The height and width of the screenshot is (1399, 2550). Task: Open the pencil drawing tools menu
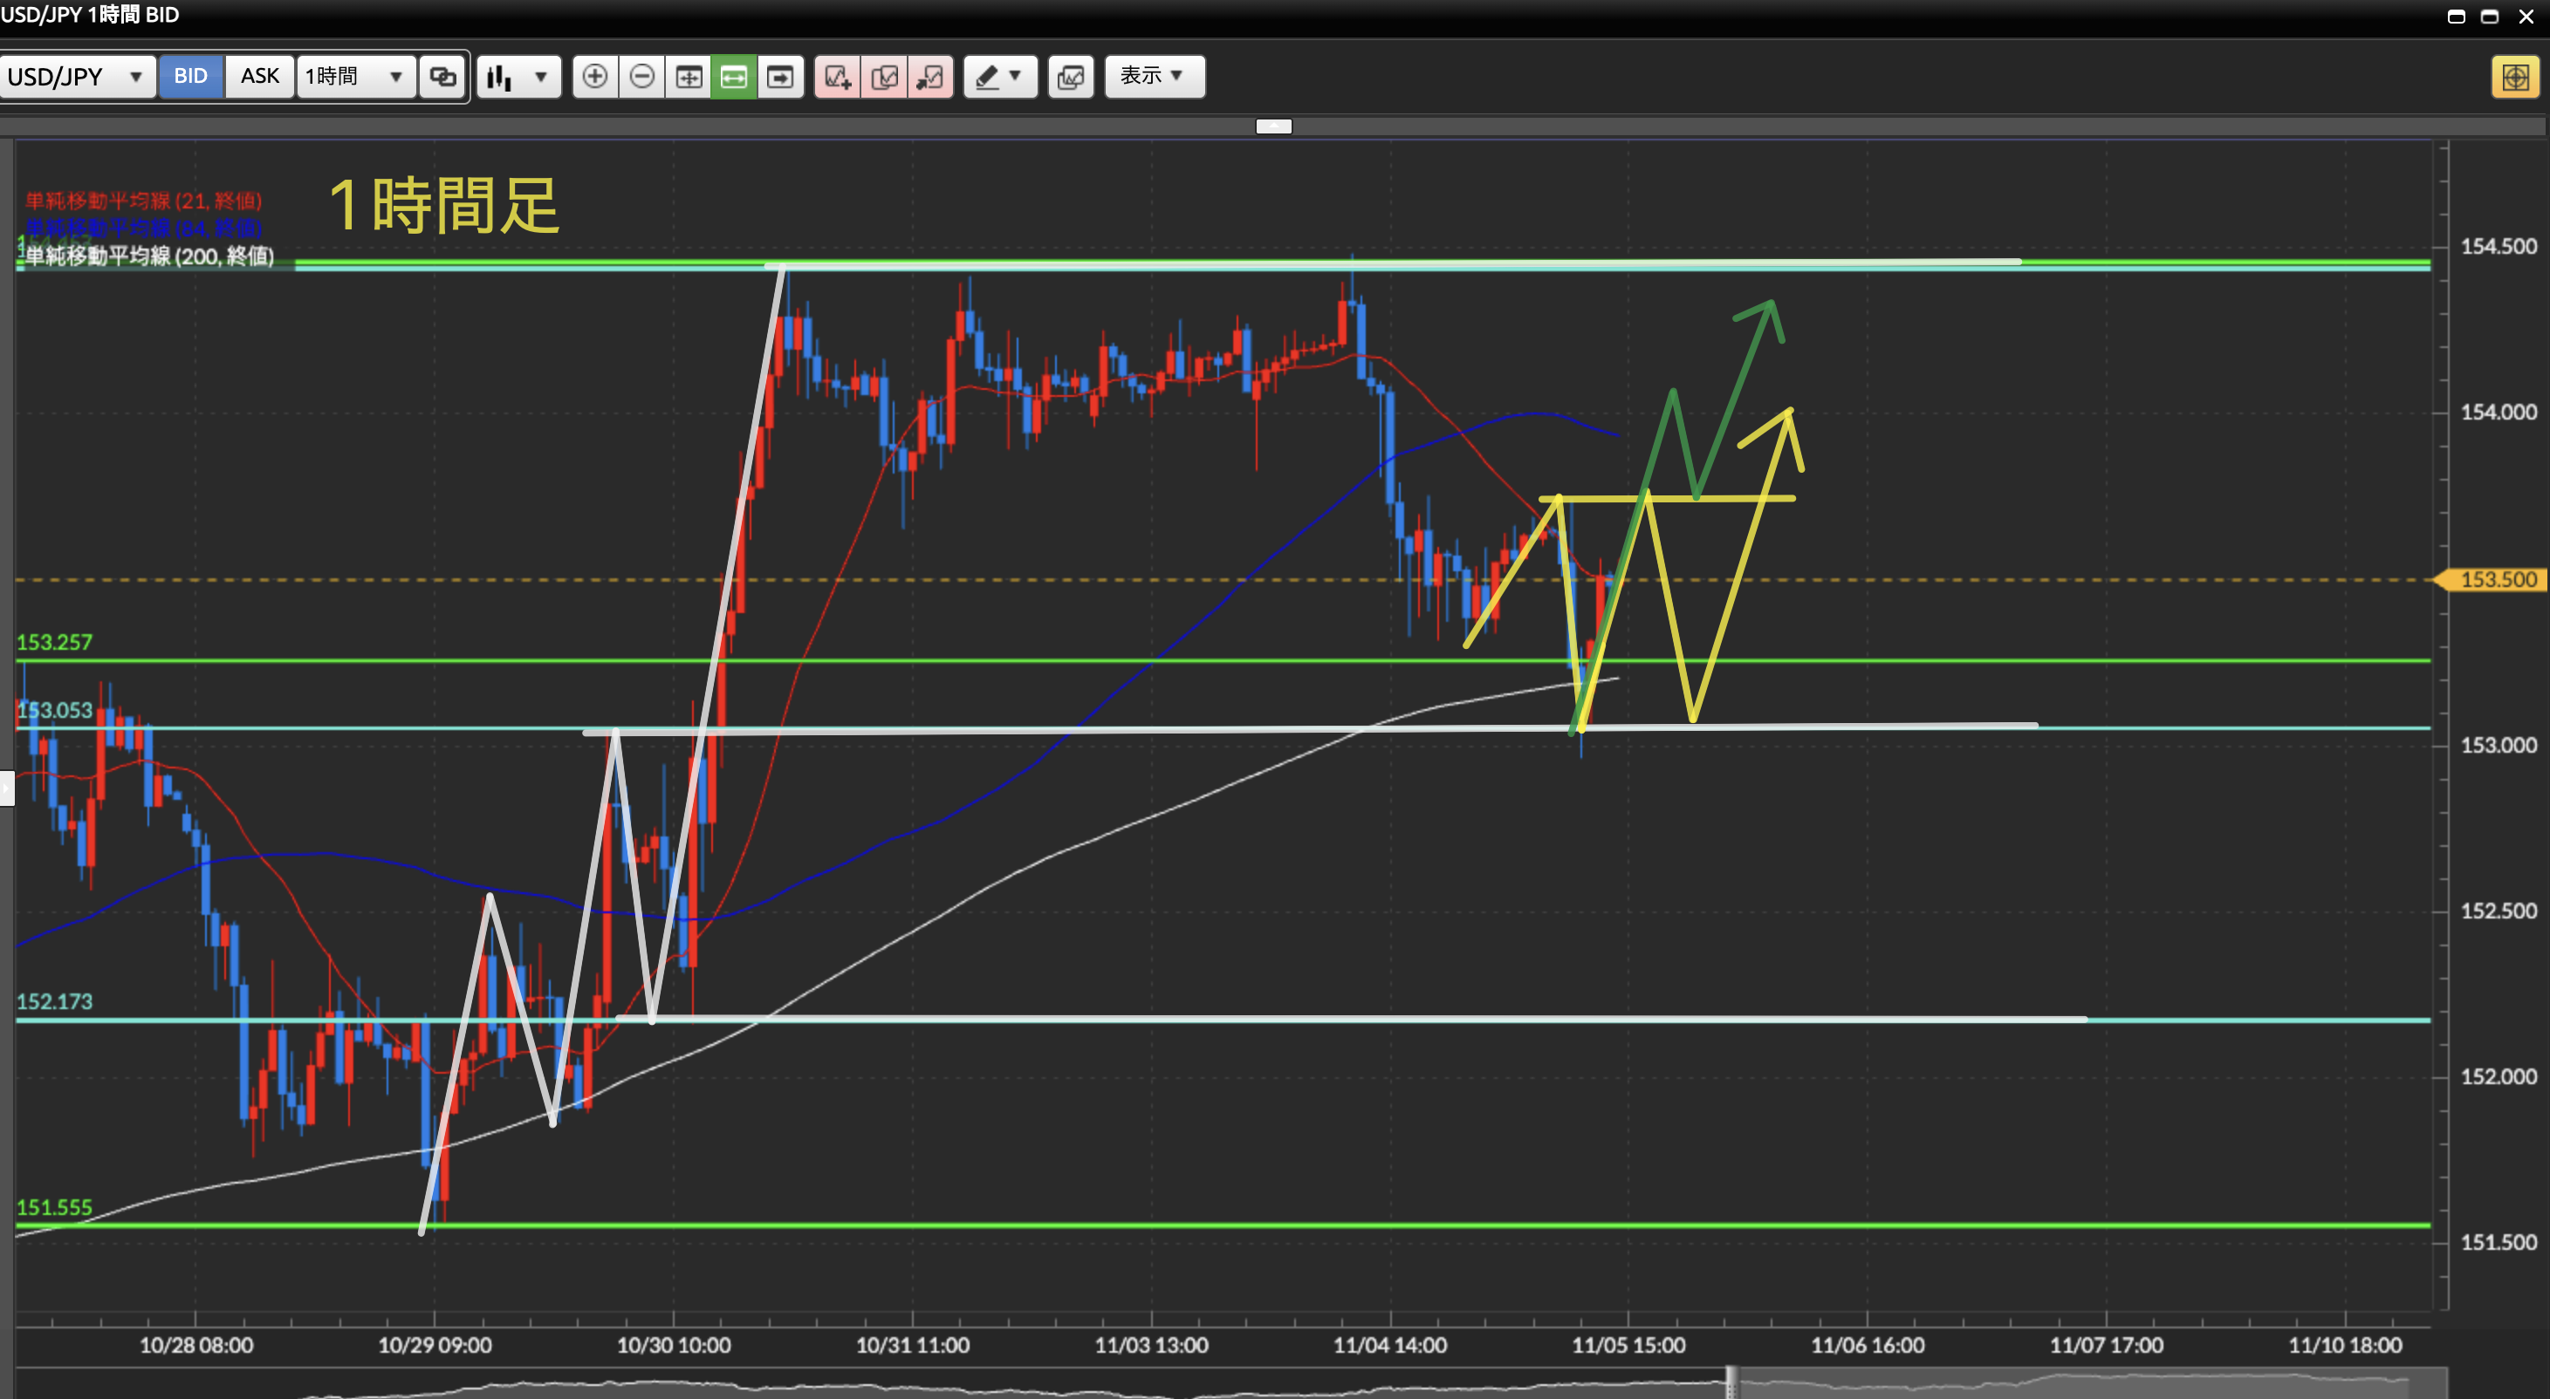pyautogui.click(x=999, y=76)
